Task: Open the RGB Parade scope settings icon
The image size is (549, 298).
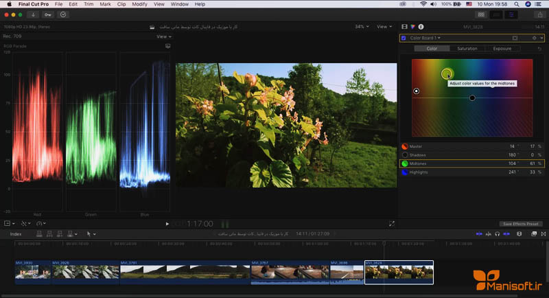Action: 167,46
